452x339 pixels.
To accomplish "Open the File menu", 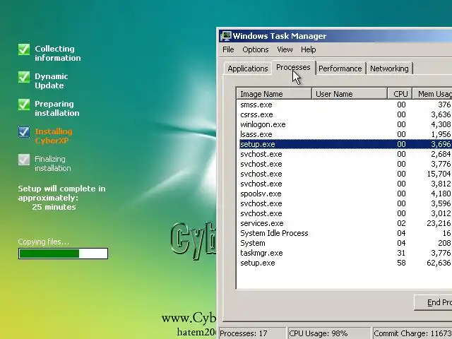I will pos(228,49).
